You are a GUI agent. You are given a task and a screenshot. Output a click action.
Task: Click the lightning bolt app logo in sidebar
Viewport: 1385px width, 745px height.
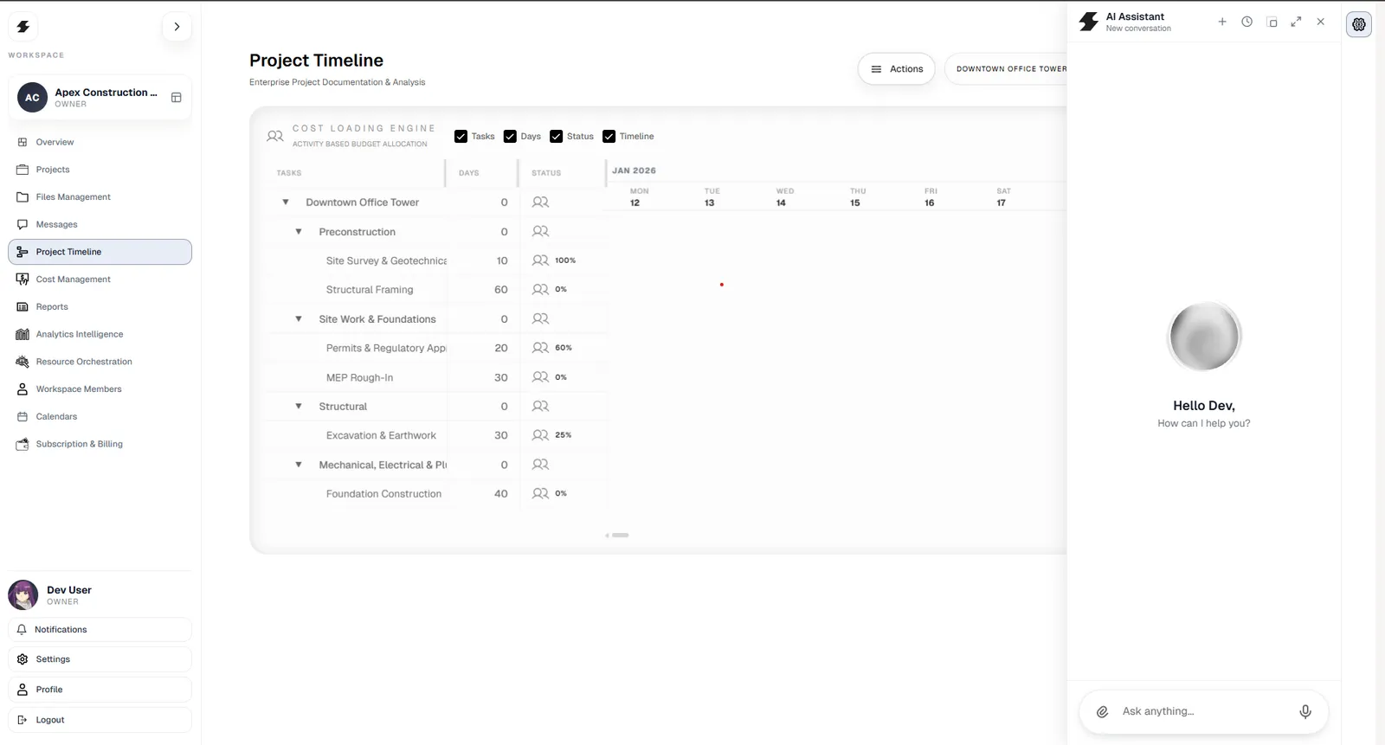click(x=23, y=27)
